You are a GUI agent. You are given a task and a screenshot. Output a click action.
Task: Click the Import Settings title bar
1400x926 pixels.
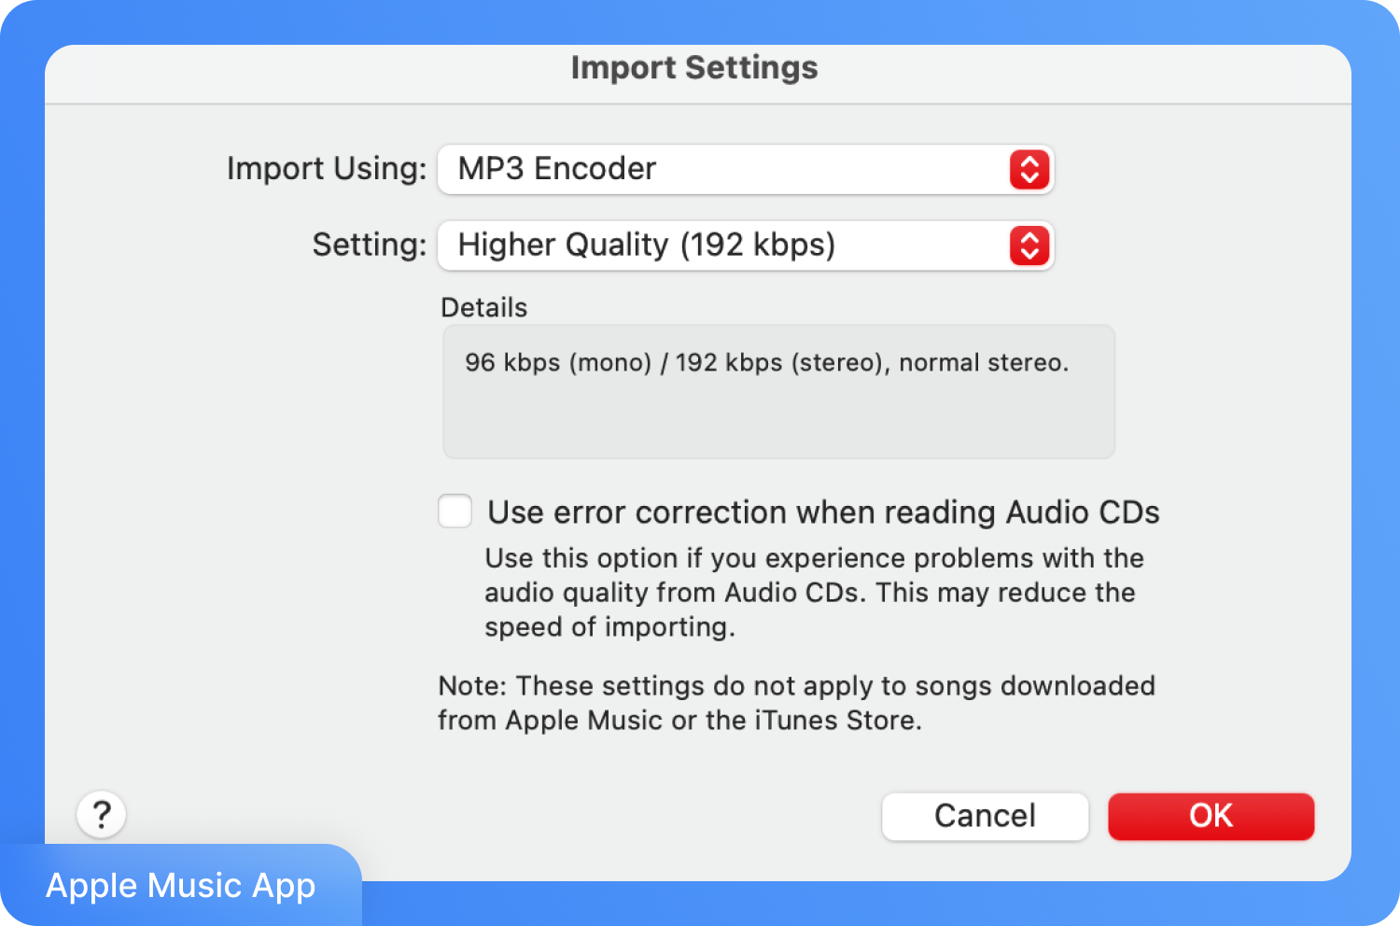[694, 68]
